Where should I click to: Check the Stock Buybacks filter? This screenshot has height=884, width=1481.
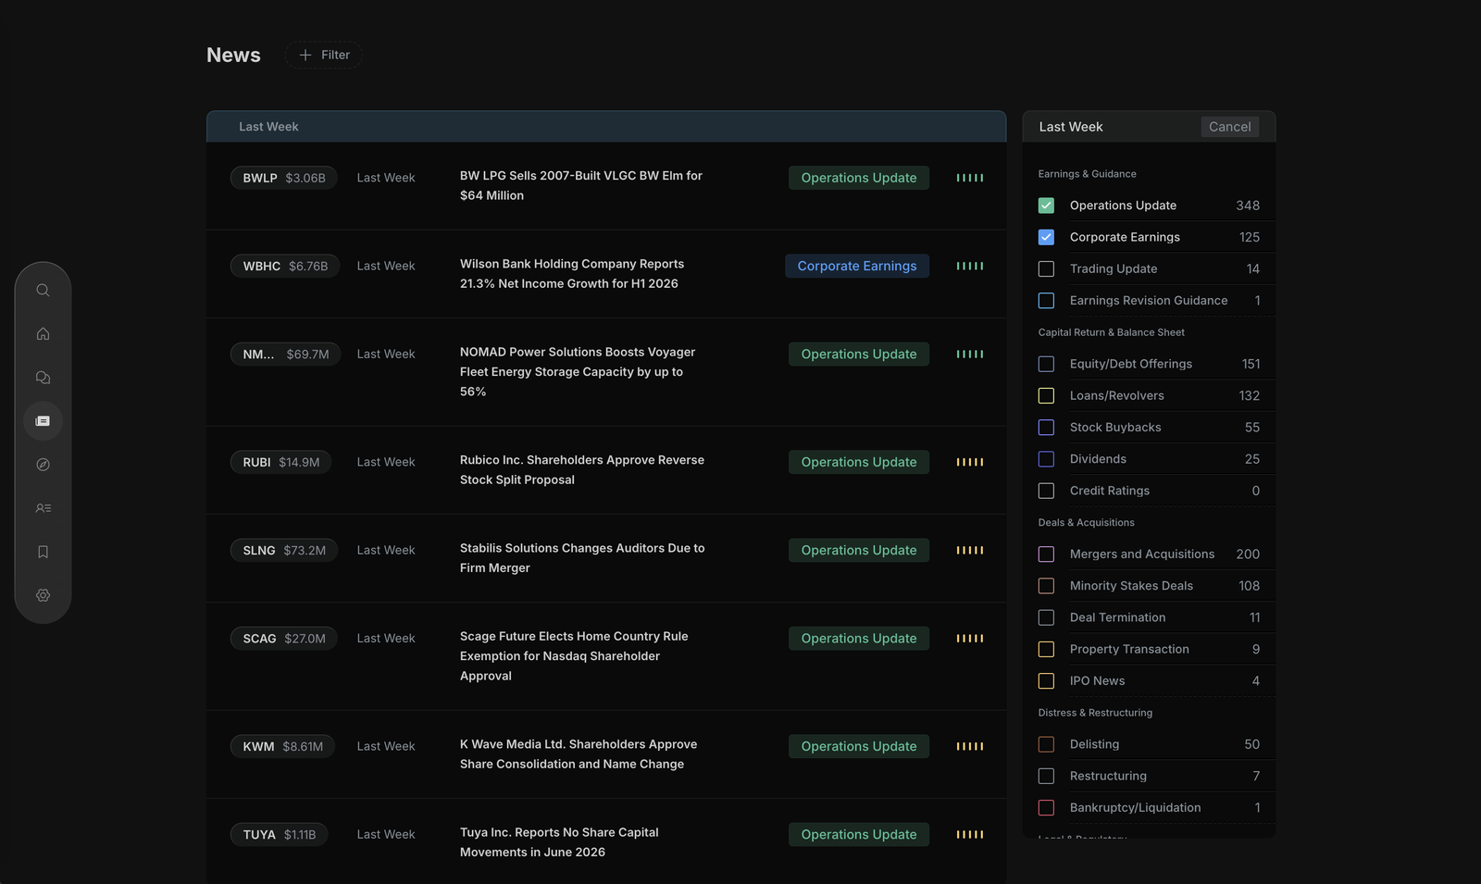(x=1046, y=428)
